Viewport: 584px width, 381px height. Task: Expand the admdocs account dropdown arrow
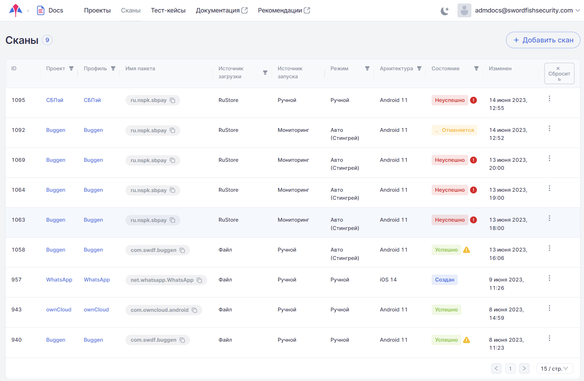(577, 10)
